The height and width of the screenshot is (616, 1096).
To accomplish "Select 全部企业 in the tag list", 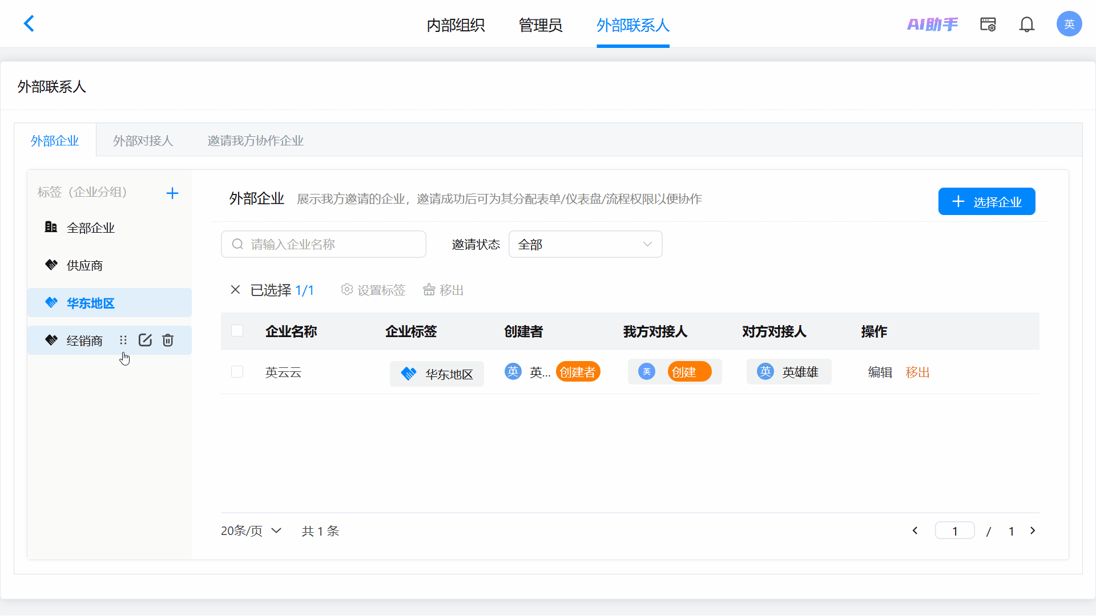I will 110,228.
